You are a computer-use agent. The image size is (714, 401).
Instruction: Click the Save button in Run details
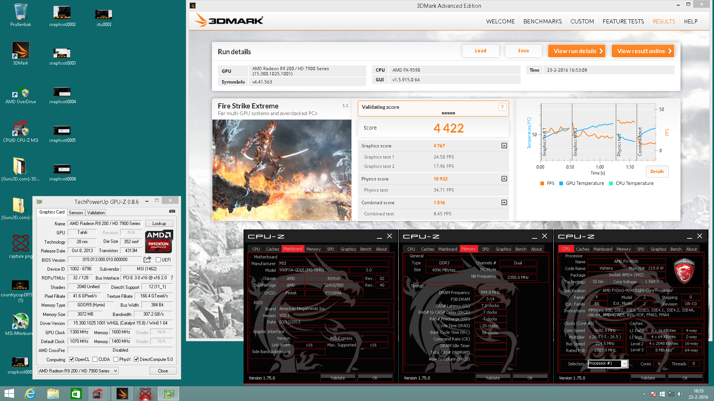[523, 51]
